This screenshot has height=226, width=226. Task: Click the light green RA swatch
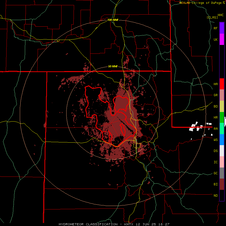pos(222,129)
